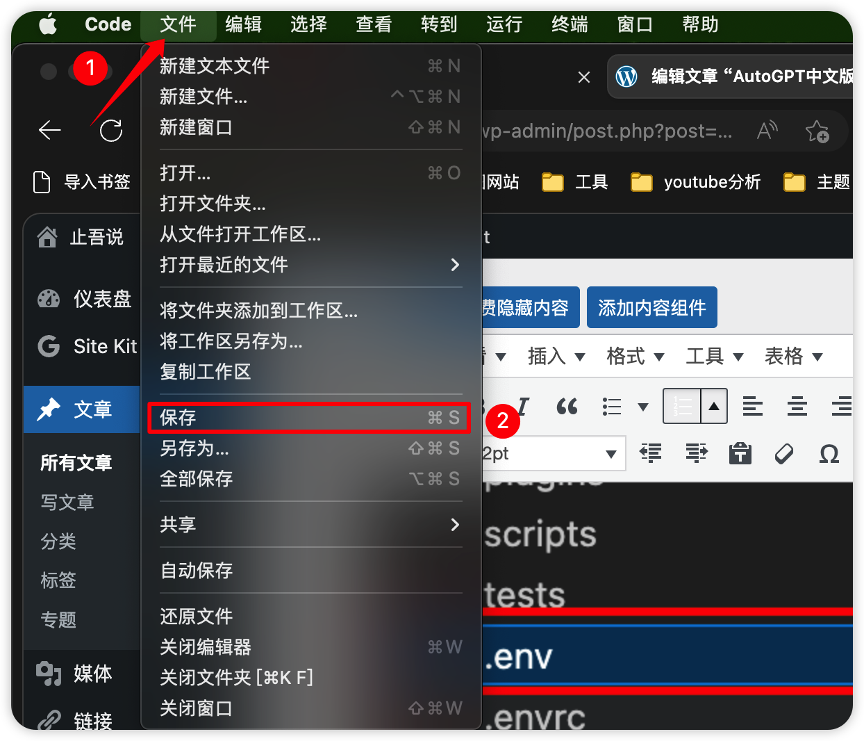This screenshot has width=864, height=741.
Task: Click 标签 submenu link
Action: coord(58,580)
